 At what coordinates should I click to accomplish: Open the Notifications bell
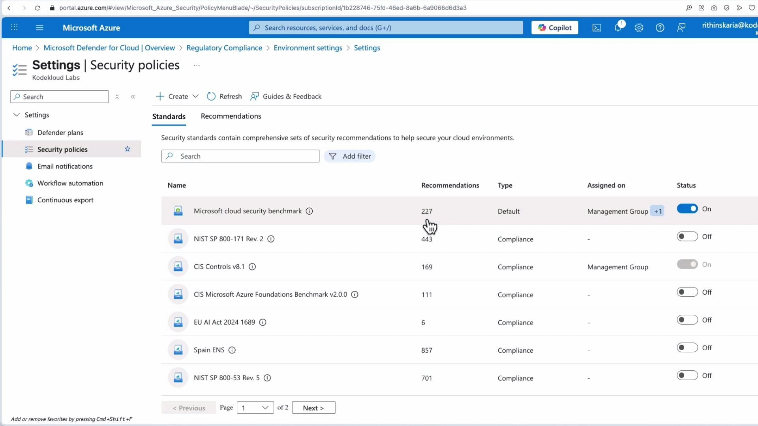pyautogui.click(x=618, y=28)
